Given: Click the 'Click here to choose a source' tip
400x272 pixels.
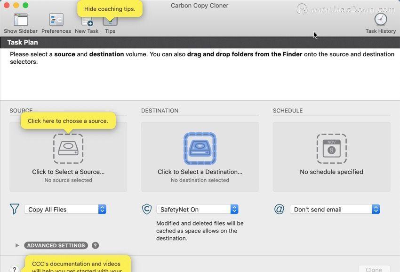Looking at the screenshot, I should (68, 121).
